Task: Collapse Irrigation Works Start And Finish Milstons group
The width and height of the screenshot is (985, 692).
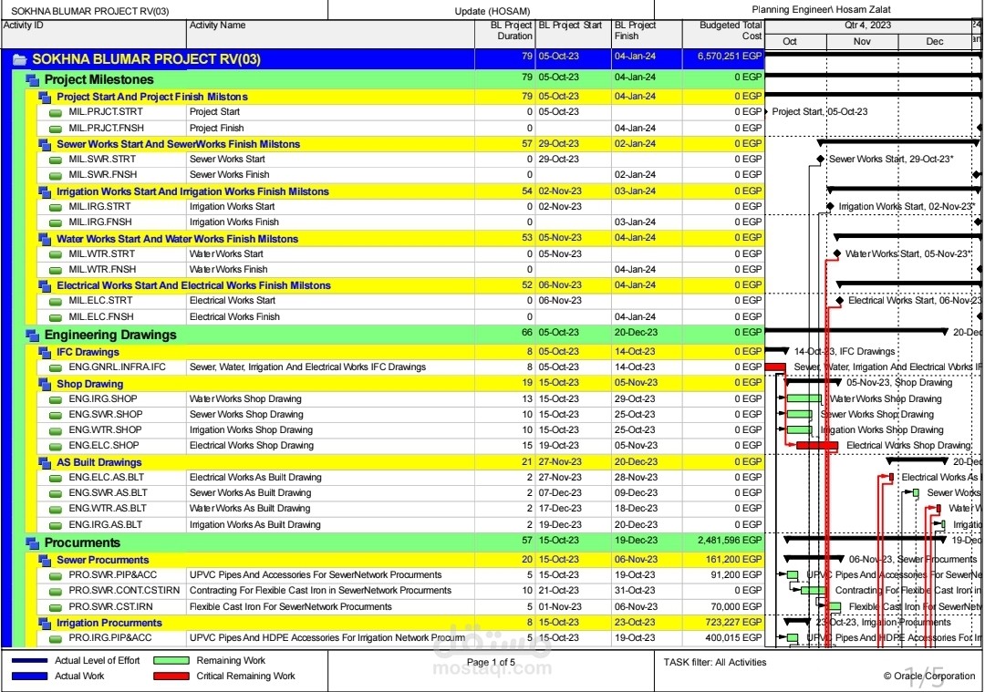Action: click(x=45, y=191)
